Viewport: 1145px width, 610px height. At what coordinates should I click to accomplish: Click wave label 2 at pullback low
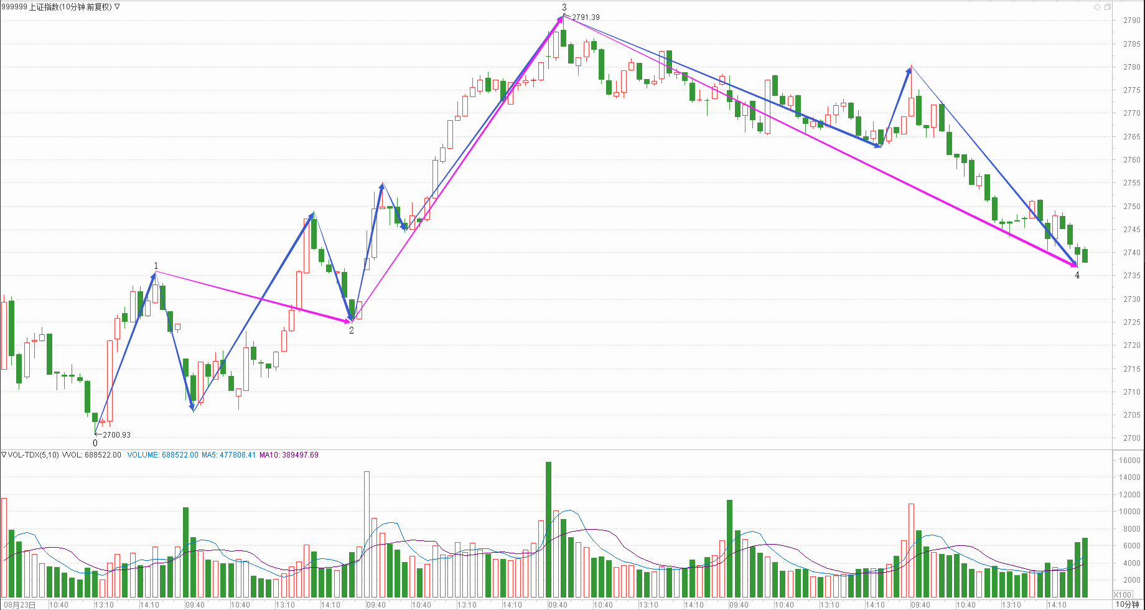pyautogui.click(x=352, y=331)
